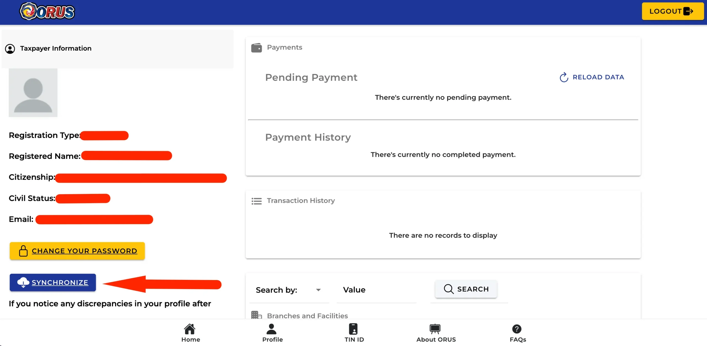707x346 pixels.
Task: Click the ORUS logo in the header
Action: pos(47,12)
